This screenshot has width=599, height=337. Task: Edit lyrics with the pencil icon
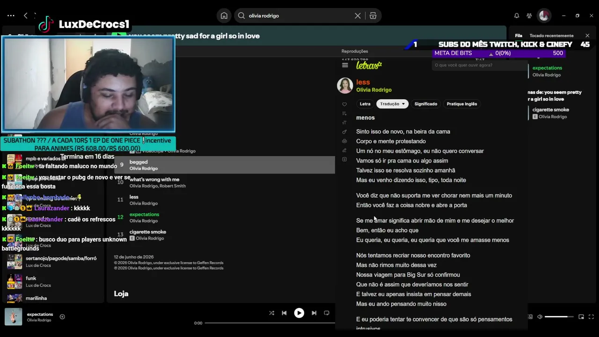click(x=344, y=150)
